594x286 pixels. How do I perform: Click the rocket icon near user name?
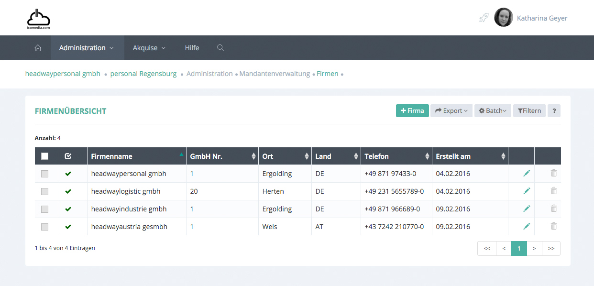[x=484, y=18]
